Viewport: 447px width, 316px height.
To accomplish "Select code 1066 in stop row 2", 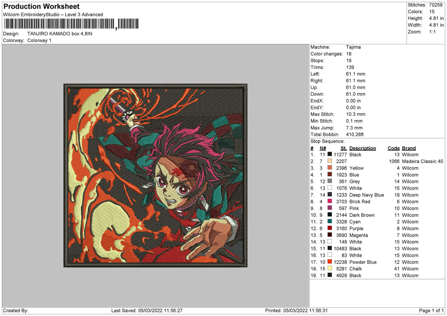I will tap(394, 161).
